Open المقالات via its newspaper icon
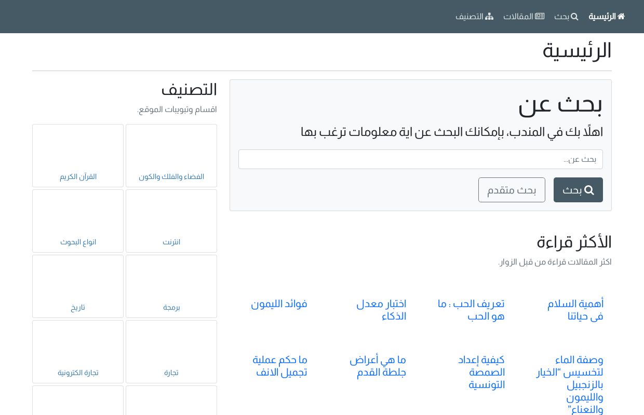This screenshot has width=644, height=415. pos(540,16)
